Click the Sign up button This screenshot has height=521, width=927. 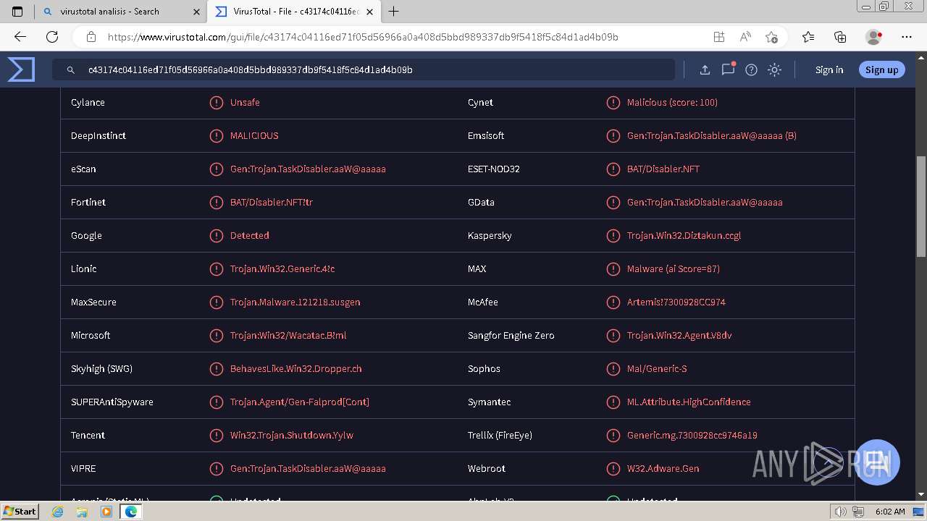[881, 69]
